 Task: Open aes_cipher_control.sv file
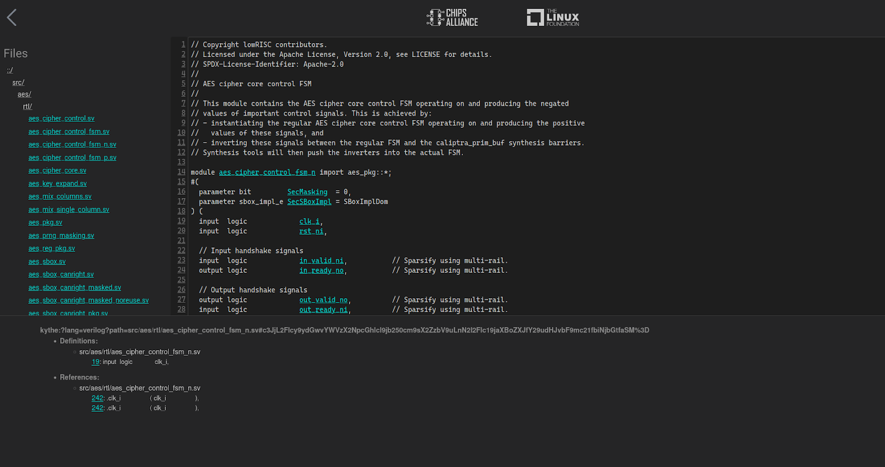click(x=61, y=118)
